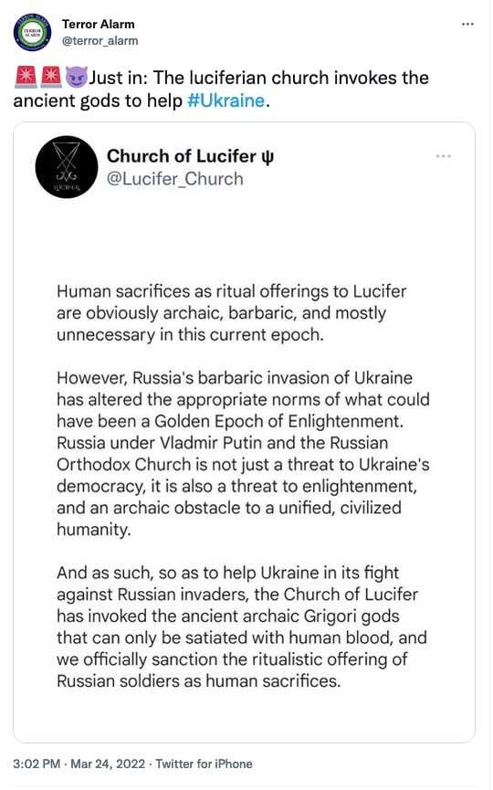The height and width of the screenshot is (790, 493).
Task: Click the Church of Lucifer avatar icon
Action: 67,167
